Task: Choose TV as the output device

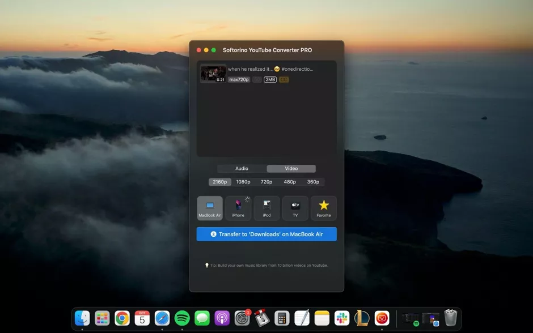Action: (x=295, y=208)
